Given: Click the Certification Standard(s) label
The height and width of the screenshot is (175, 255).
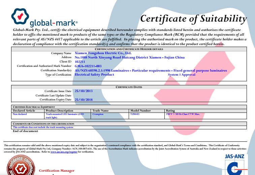Looking at the screenshot, I should click(56, 71).
